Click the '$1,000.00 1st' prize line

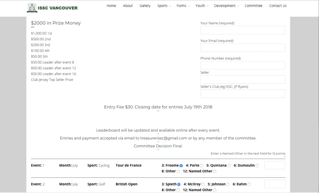pyautogui.click(x=41, y=33)
